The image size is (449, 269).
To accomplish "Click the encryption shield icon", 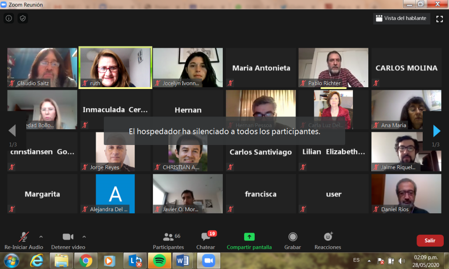I will click(23, 18).
